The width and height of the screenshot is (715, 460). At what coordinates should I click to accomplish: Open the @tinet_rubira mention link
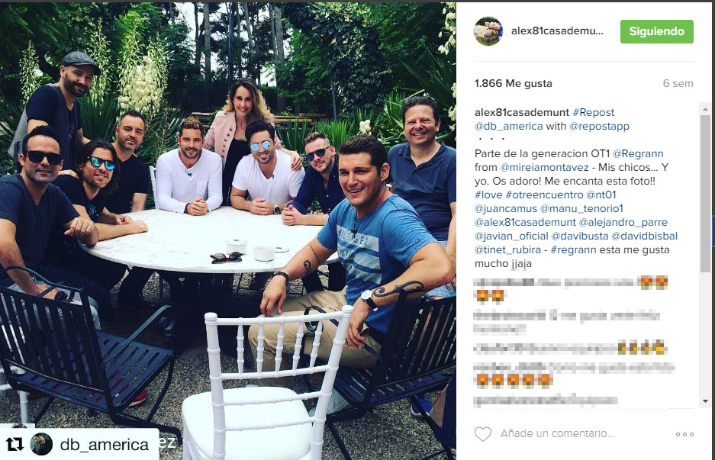click(x=507, y=249)
